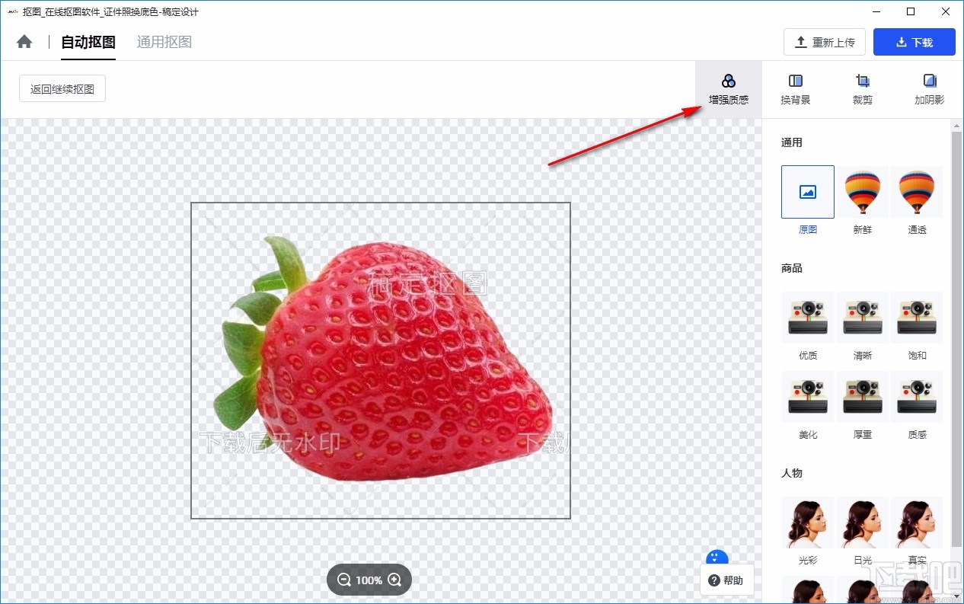Open the 加阴影 shadow tool
Screen dimensions: 964x604
tap(930, 89)
